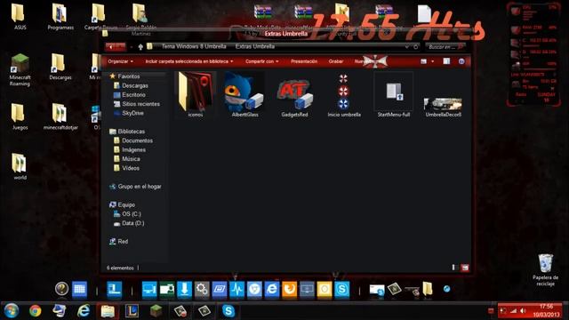569x320 pixels.
Task: Open Explorer help icon
Action: coord(461,61)
